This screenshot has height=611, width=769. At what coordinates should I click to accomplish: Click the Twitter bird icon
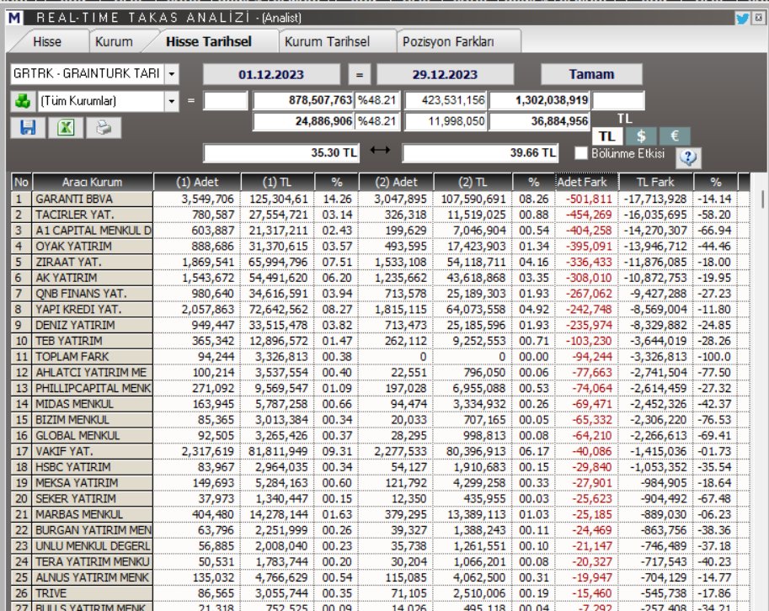(x=742, y=19)
